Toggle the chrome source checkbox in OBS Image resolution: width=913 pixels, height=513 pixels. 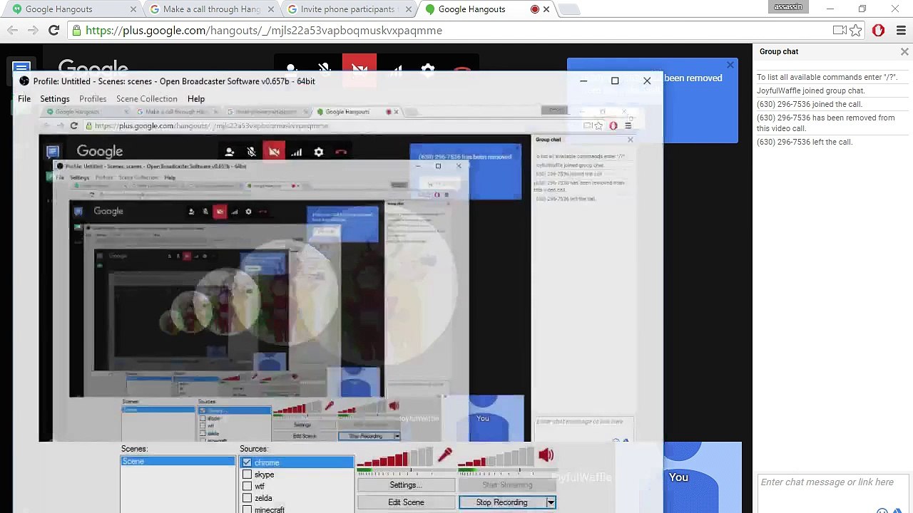(247, 462)
